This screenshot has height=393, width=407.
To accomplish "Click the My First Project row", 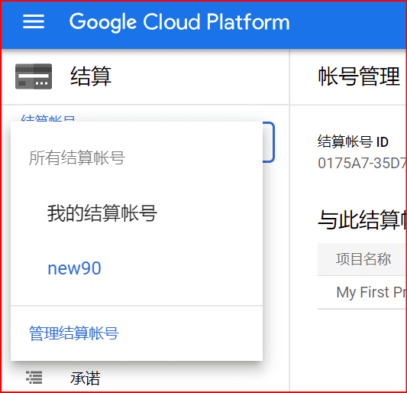I will 363,292.
